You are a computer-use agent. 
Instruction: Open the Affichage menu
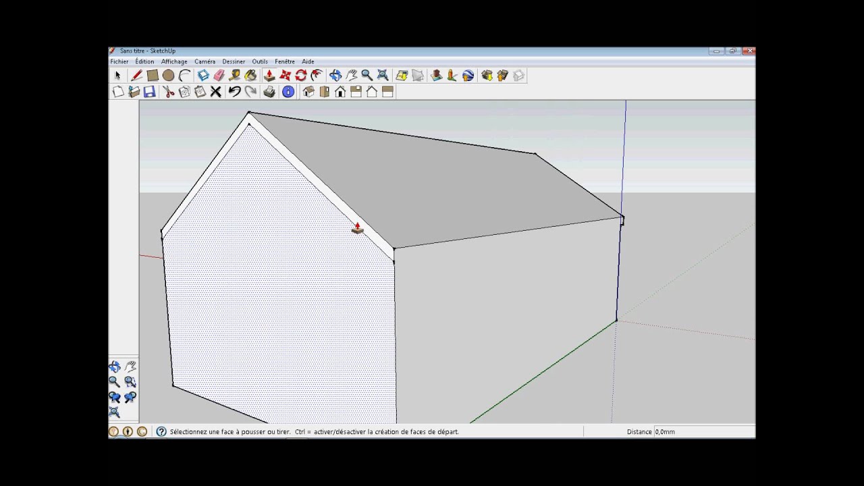pos(174,61)
